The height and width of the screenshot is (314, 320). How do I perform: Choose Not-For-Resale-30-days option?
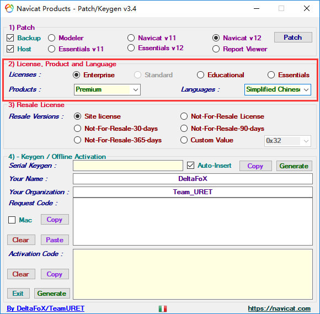(78, 129)
